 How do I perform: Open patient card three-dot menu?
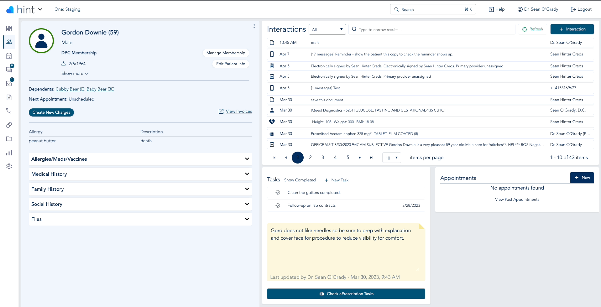coord(254,26)
